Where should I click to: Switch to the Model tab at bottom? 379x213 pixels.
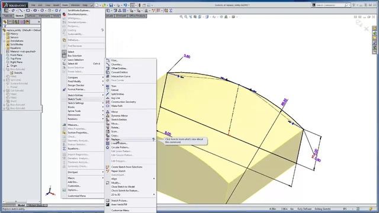21,205
